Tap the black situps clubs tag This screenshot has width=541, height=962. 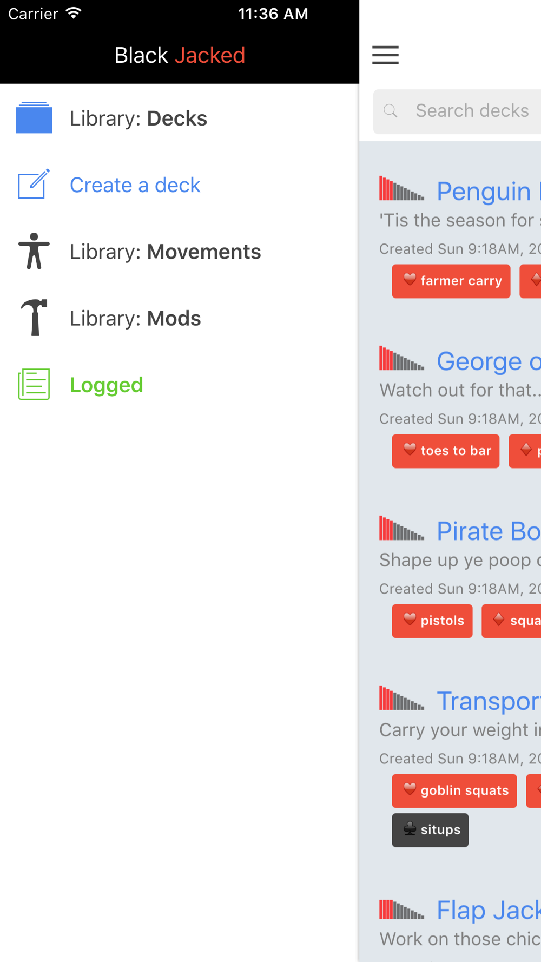point(430,830)
